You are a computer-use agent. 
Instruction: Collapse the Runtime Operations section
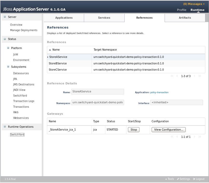pyautogui.click(x=5, y=126)
